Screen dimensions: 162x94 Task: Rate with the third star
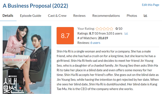coord(104,29)
